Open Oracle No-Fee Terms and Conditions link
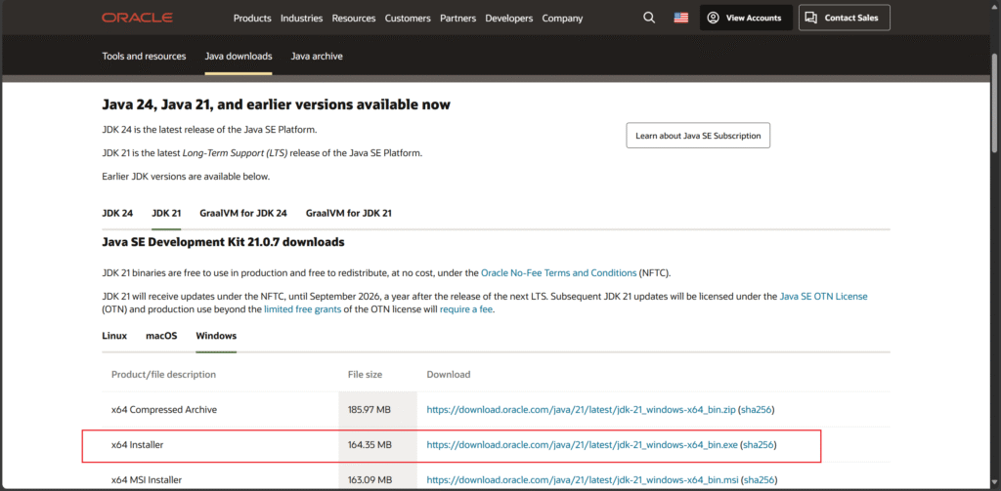Viewport: 1001px width, 491px height. coord(558,273)
